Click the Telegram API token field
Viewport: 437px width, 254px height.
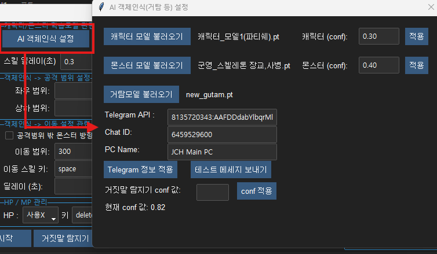coord(222,117)
